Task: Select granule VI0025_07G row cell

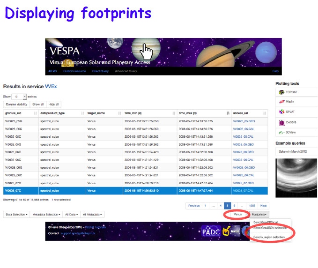Action: tap(21, 183)
